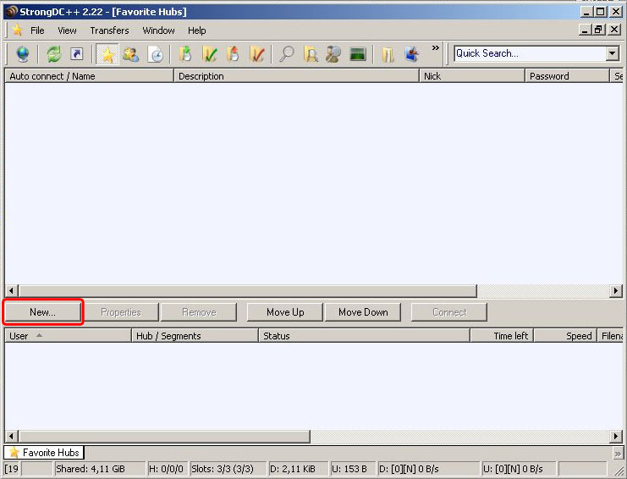Click the Speed column header
Screen dimensions: 627x479
(x=565, y=336)
